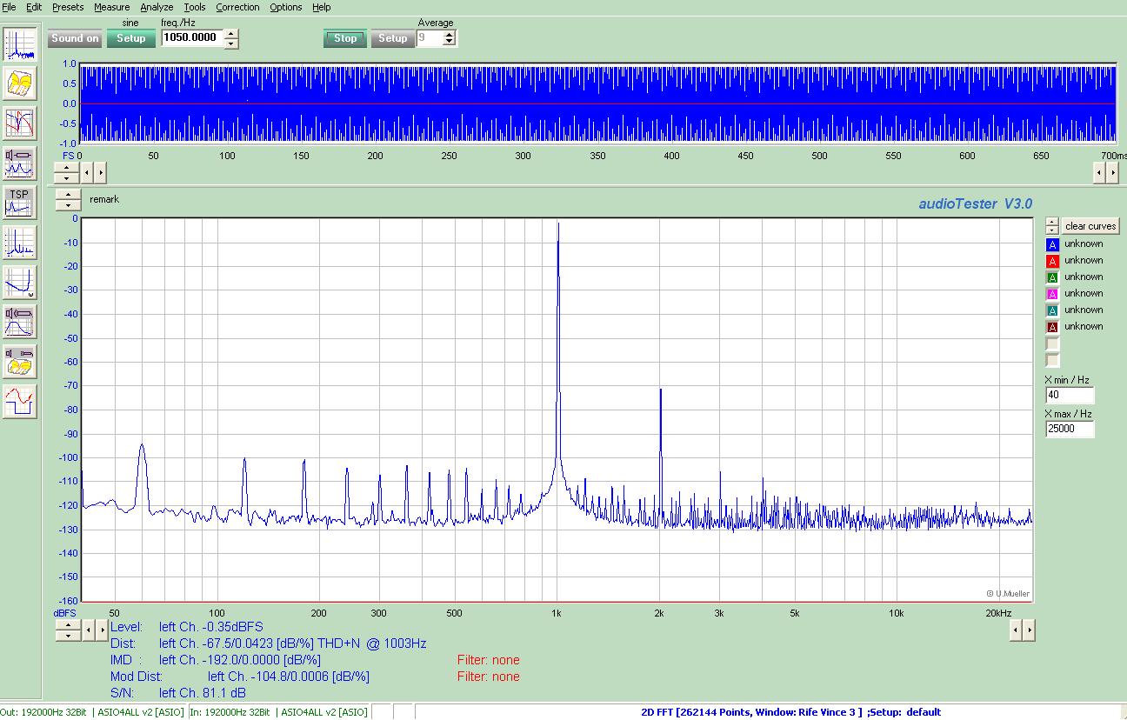Toggle the teal A curve box

1052,310
